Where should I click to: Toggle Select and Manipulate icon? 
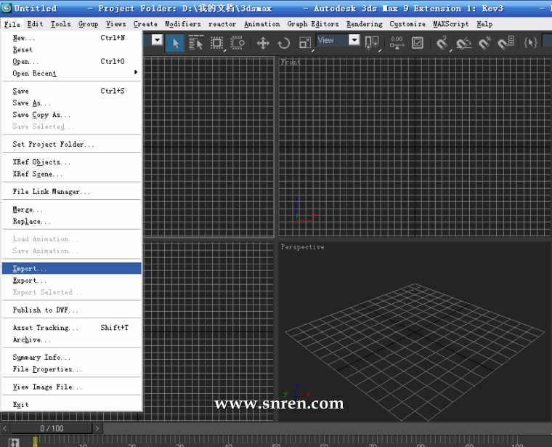coord(397,43)
